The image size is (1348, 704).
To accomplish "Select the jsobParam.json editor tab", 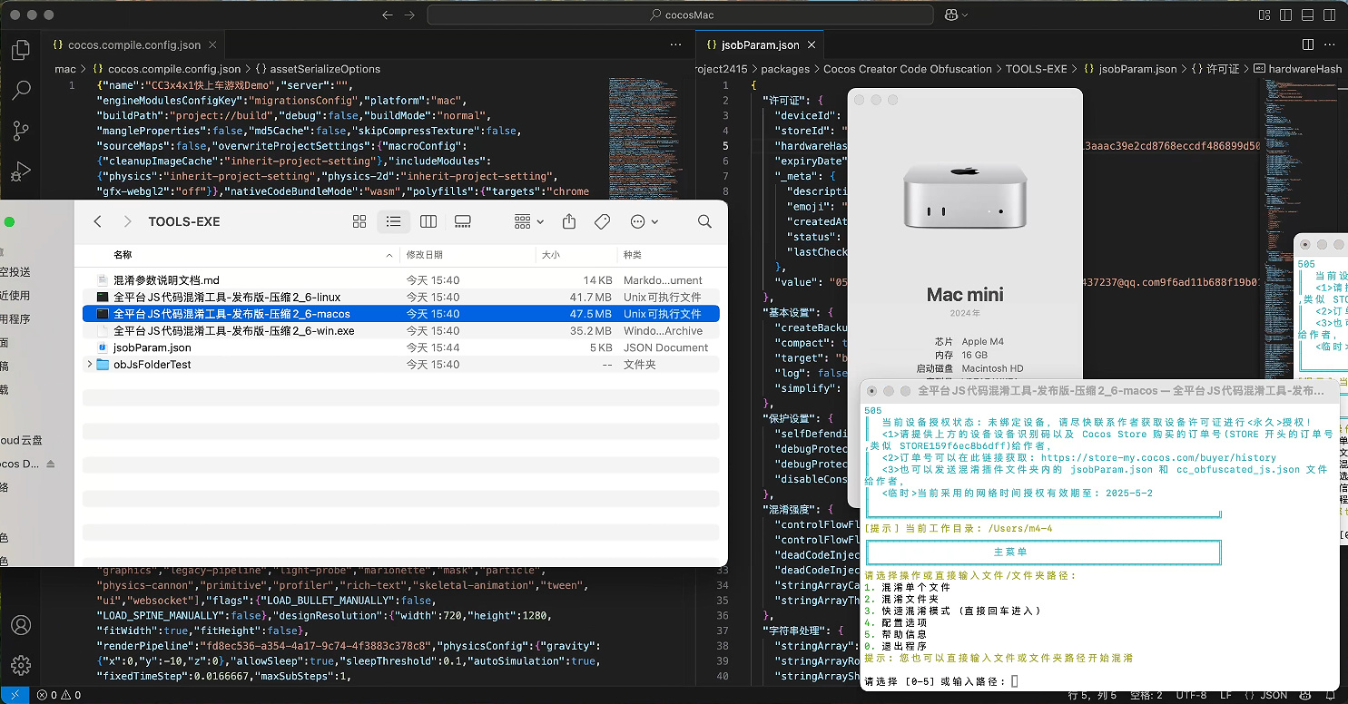I will pos(759,44).
